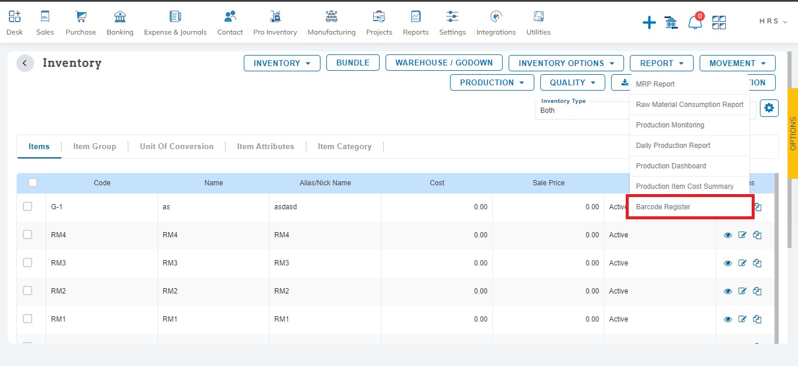Image resolution: width=798 pixels, height=366 pixels.
Task: Open the Purchase module
Action: (81, 23)
